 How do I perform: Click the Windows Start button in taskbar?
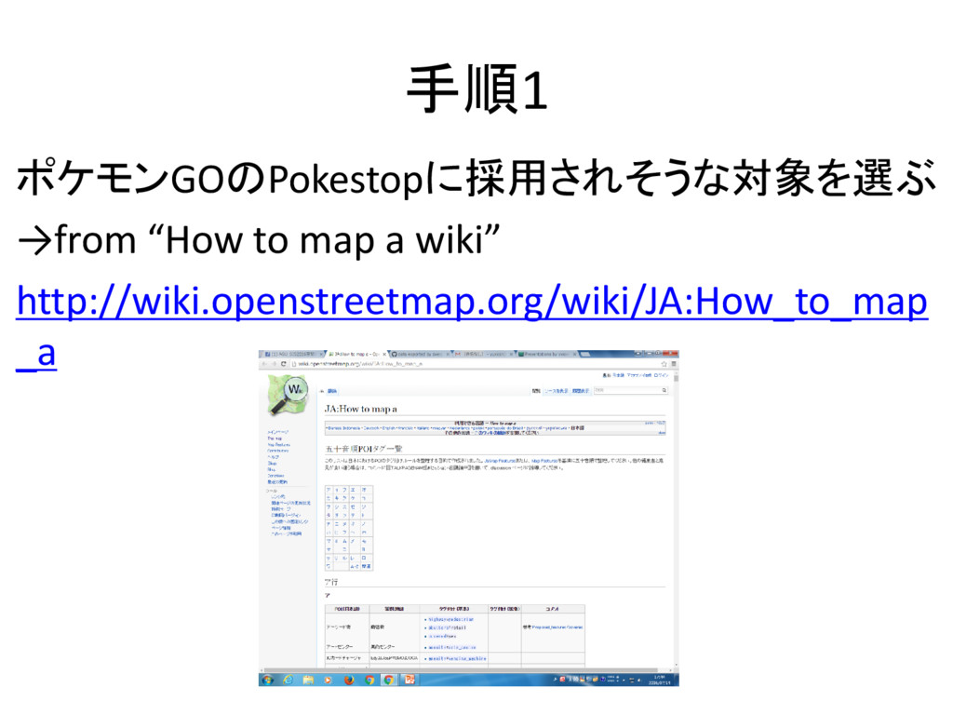tap(267, 680)
